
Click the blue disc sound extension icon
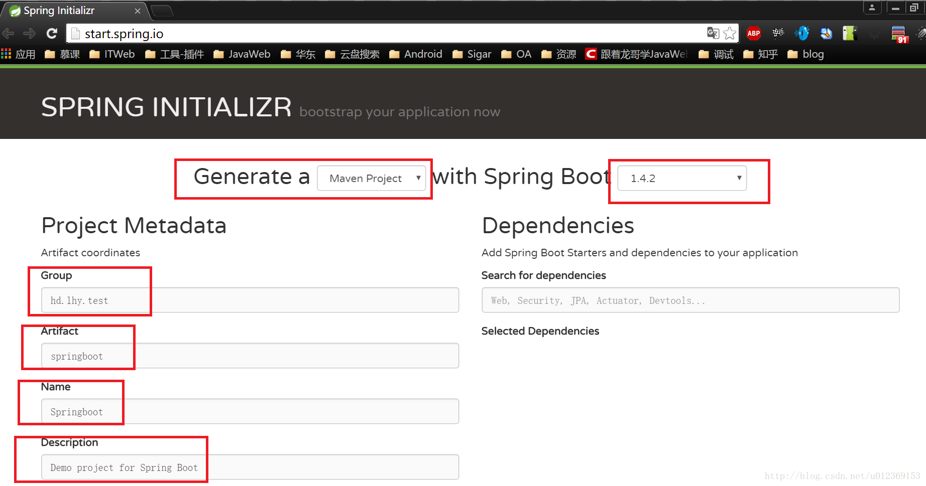tap(802, 33)
